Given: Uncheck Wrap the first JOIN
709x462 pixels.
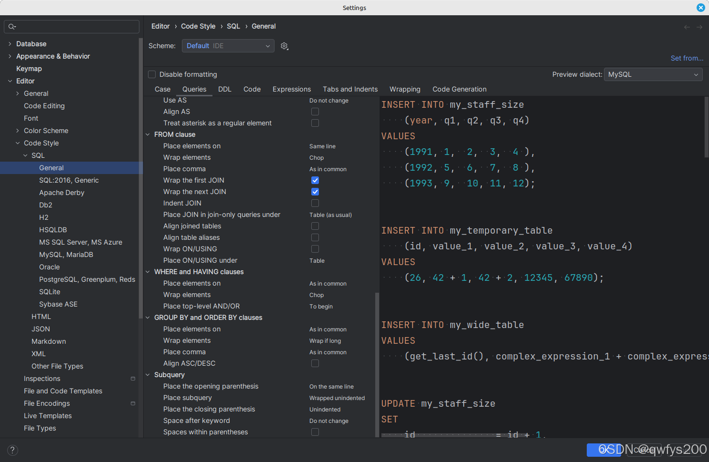Looking at the screenshot, I should point(315,180).
